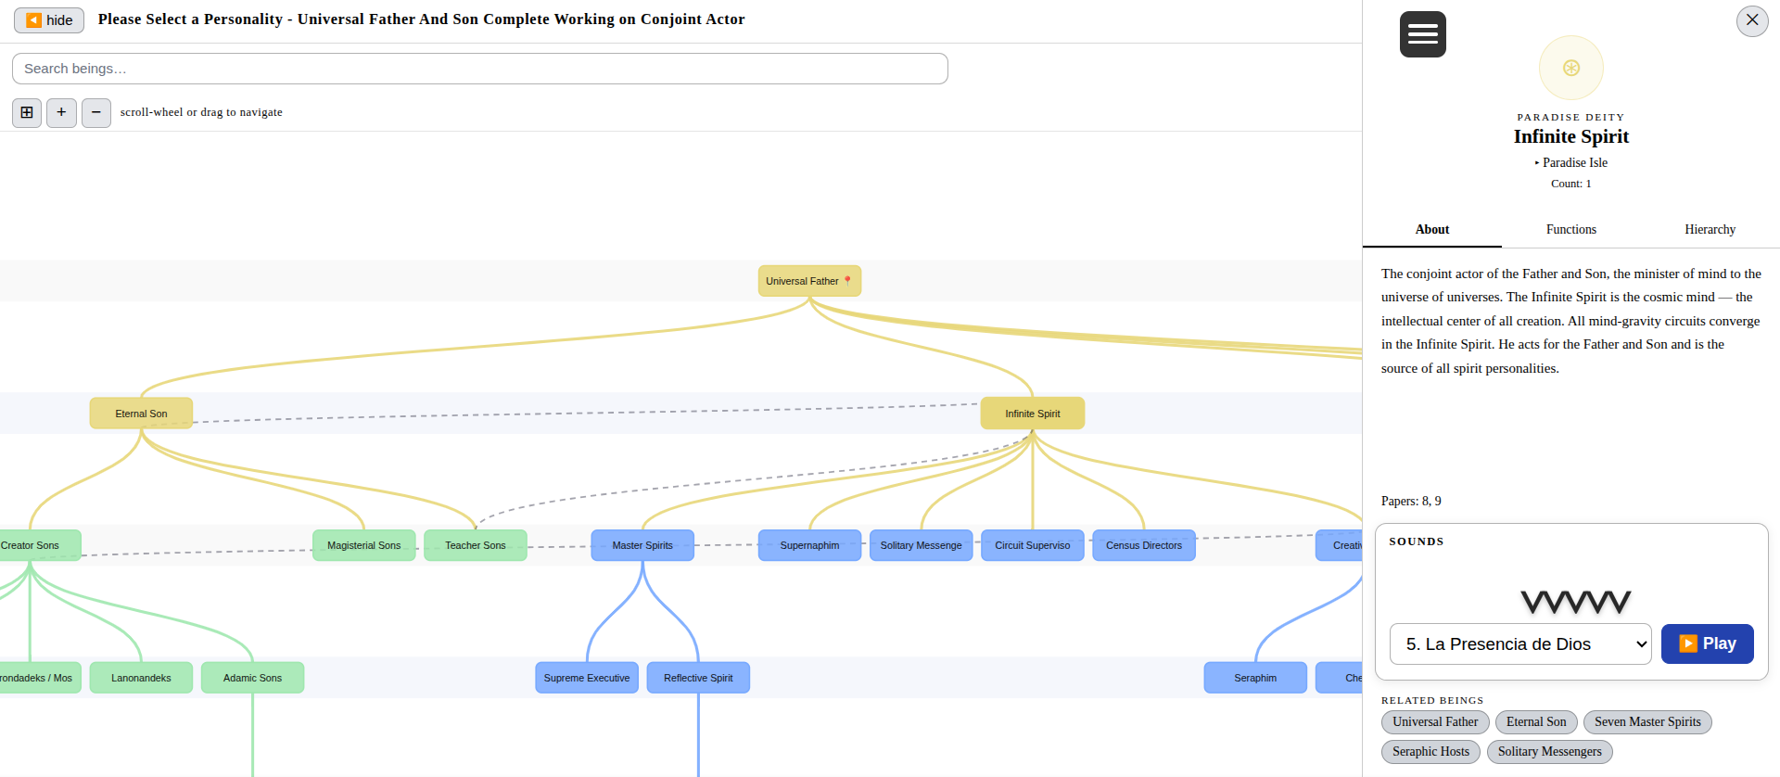Viewport: 1780px width, 777px height.
Task: Select the About tab
Action: click(1431, 229)
